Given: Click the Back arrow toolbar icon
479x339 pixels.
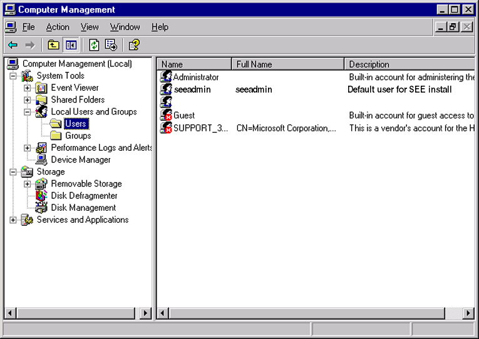Looking at the screenshot, I should (13, 45).
